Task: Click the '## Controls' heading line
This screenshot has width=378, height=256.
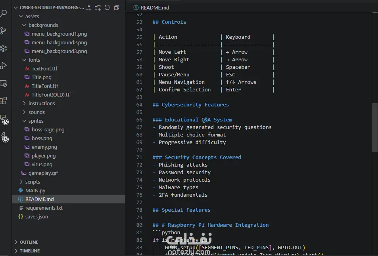Action: [x=169, y=22]
